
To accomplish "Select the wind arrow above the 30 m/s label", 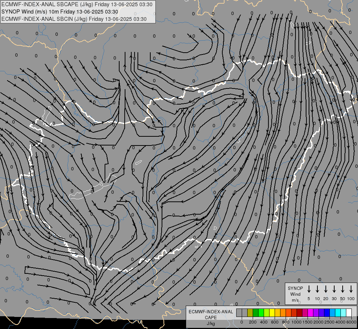I will [334, 289].
